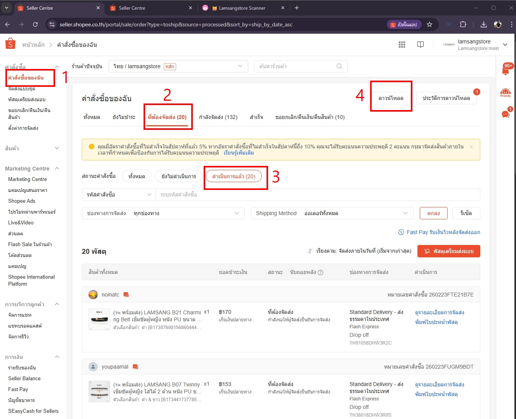
Task: Open the browser three-dot menu
Action: [511, 24]
